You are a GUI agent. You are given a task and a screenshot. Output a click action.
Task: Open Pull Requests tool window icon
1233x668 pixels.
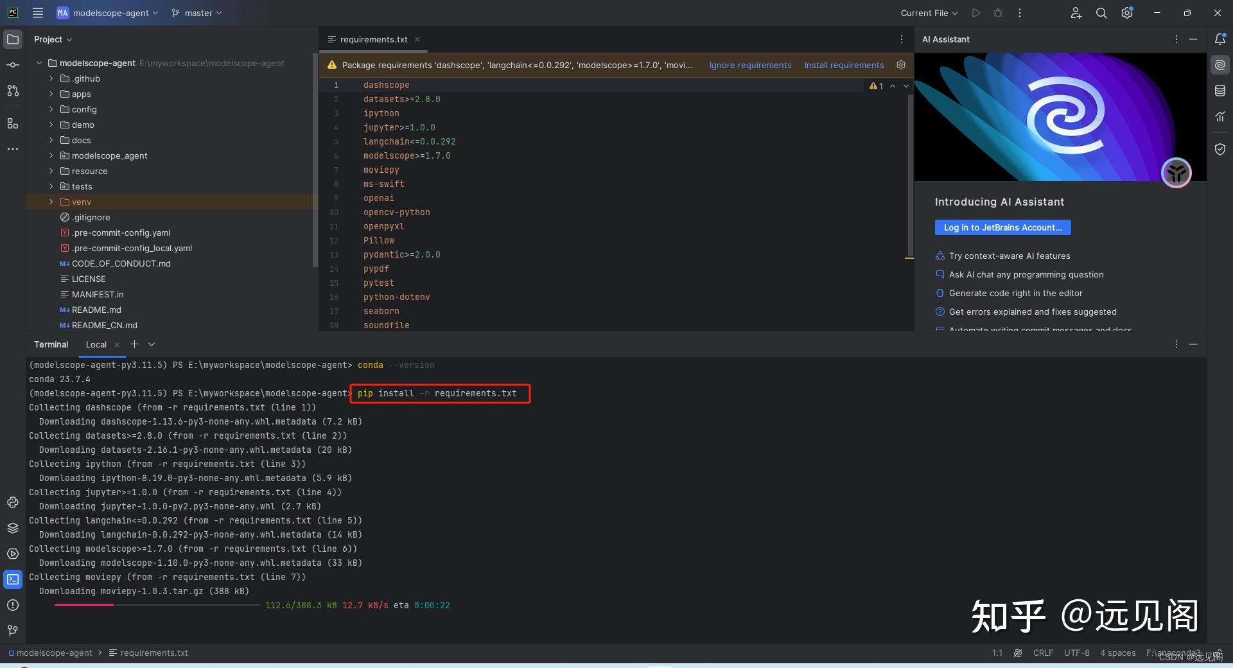point(13,91)
